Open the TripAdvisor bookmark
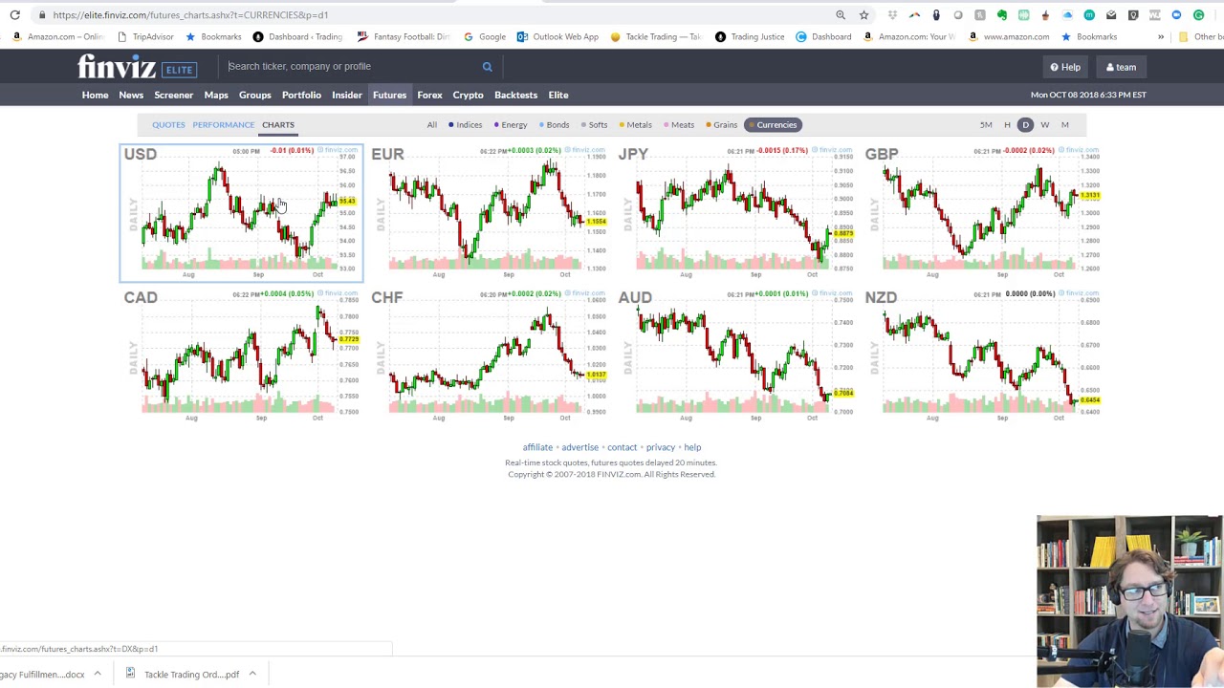The image size is (1224, 688). (145, 36)
